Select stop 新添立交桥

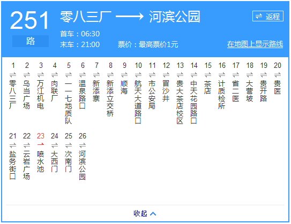[x=110, y=98]
